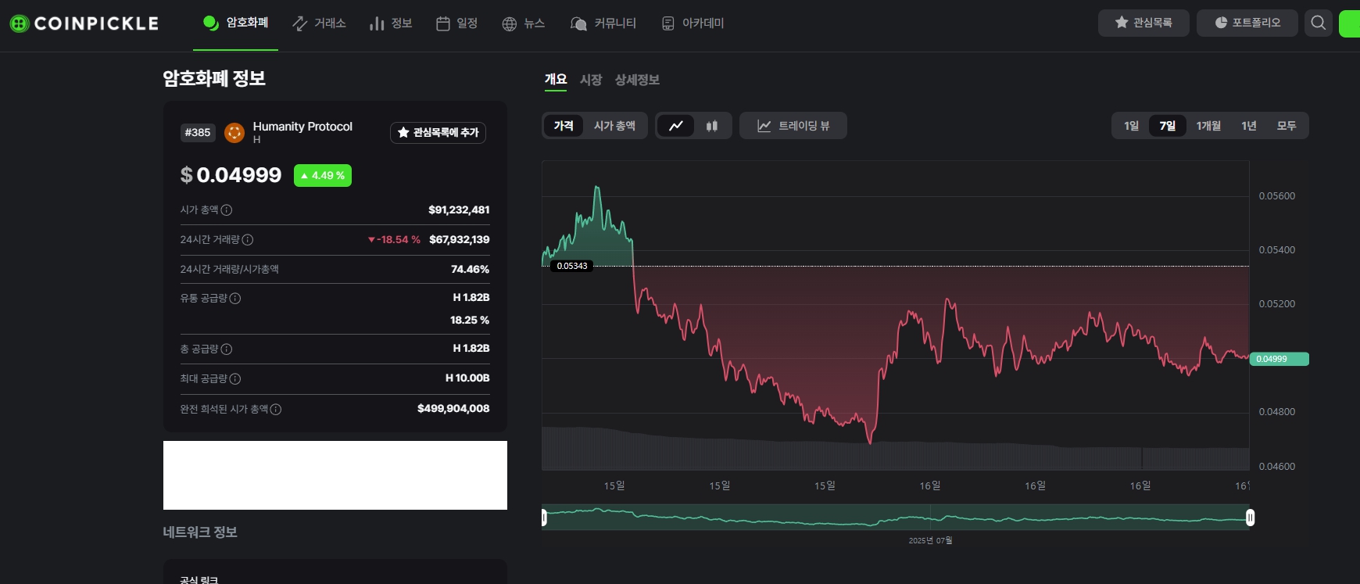The width and height of the screenshot is (1360, 584).
Task: Click the white banner below coin stats
Action: pyautogui.click(x=335, y=475)
